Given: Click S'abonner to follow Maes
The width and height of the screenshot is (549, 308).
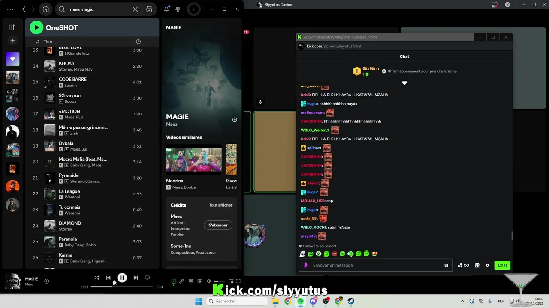Looking at the screenshot, I should pos(218,225).
